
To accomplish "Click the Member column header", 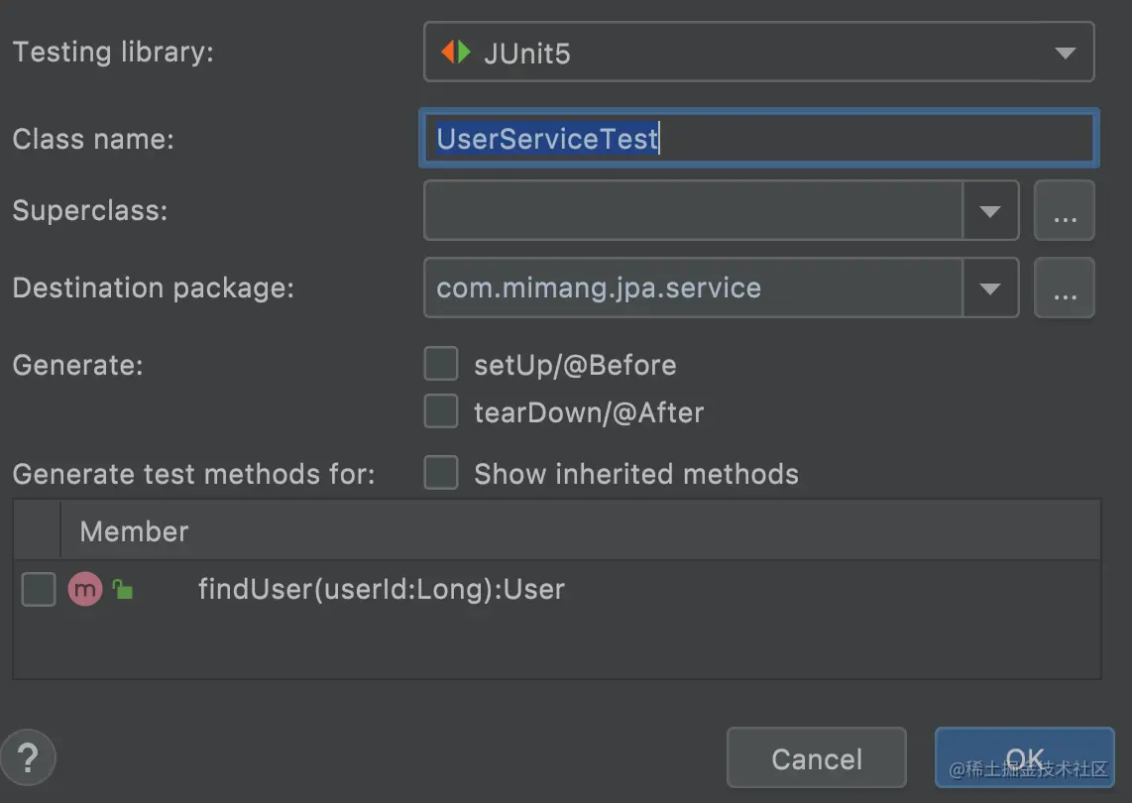I will 134,531.
